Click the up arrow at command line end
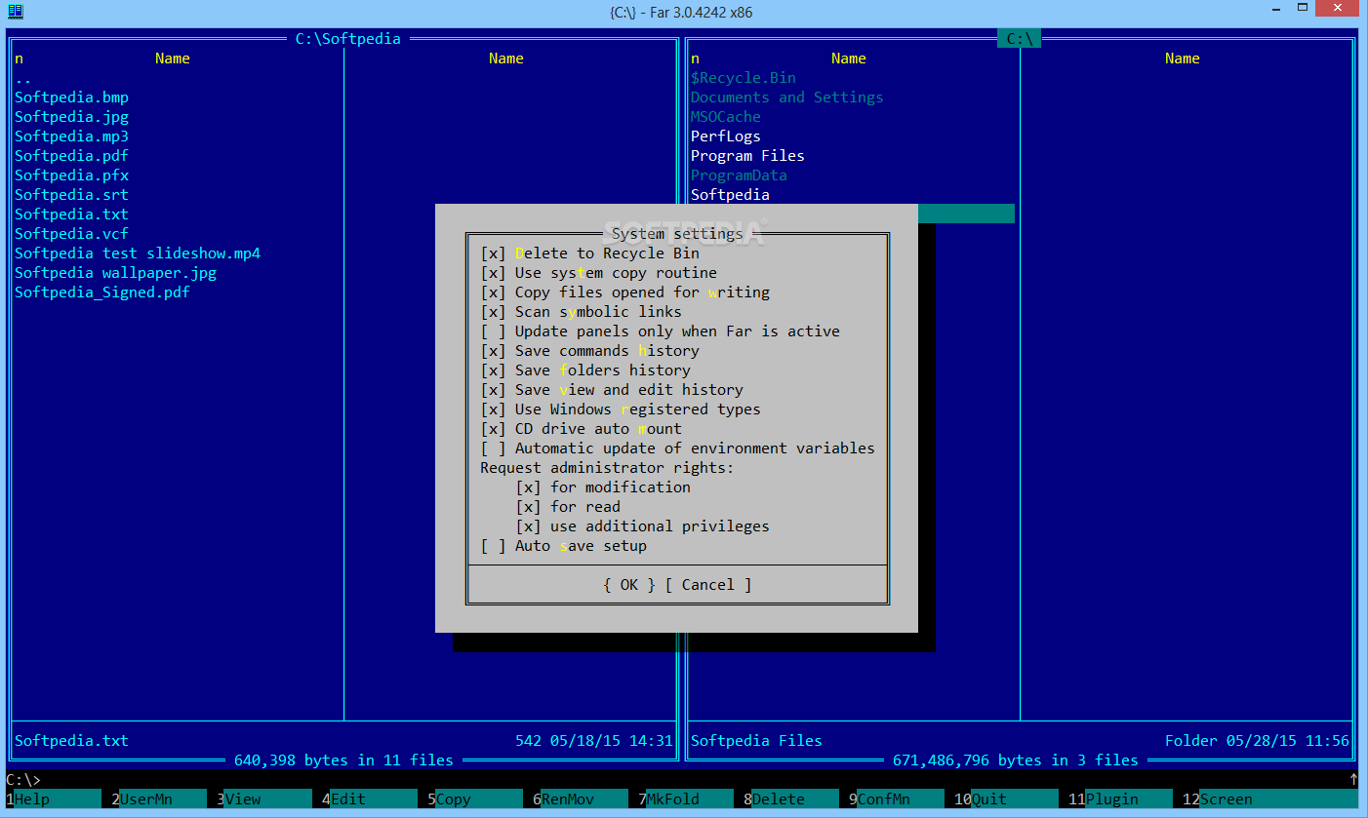This screenshot has height=818, width=1368. (1353, 780)
